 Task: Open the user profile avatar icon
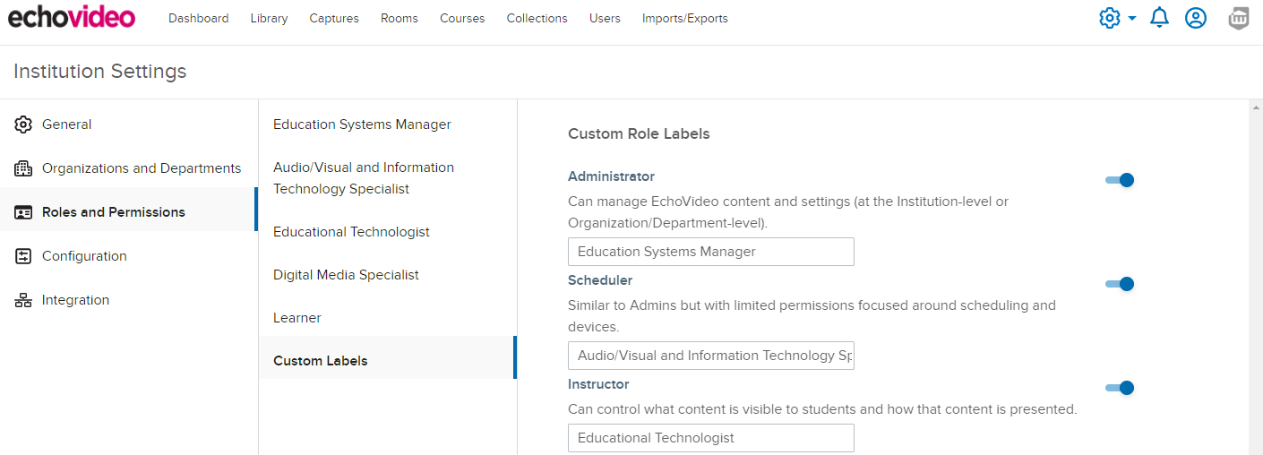coord(1196,18)
